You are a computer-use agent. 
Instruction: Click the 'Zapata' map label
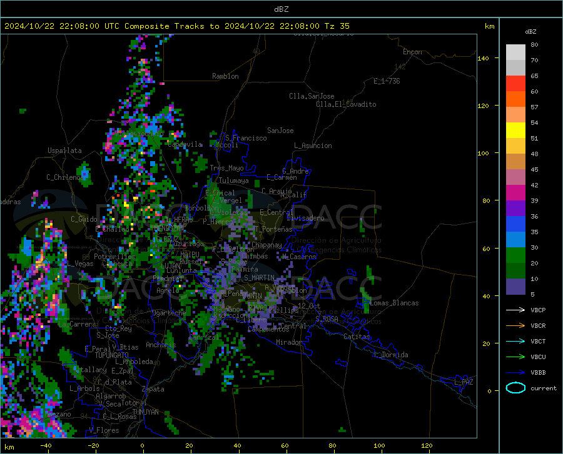153,389
